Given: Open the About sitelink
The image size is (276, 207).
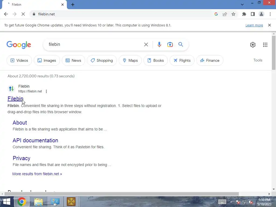Looking at the screenshot, I should pyautogui.click(x=20, y=123).
